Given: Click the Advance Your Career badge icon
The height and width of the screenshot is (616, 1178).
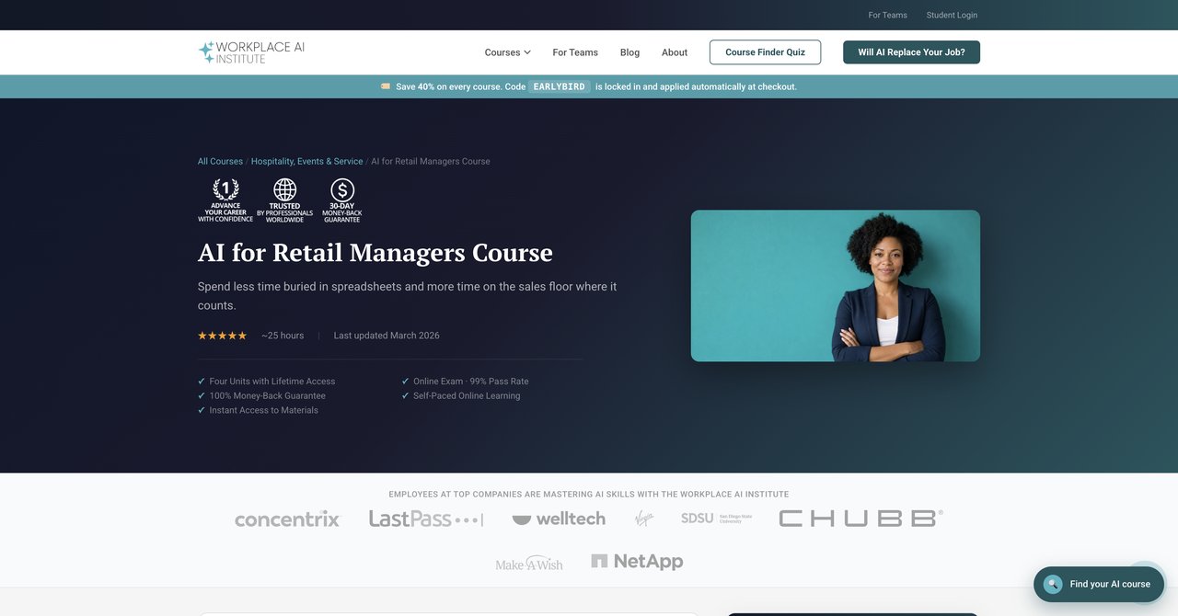Looking at the screenshot, I should [225, 200].
